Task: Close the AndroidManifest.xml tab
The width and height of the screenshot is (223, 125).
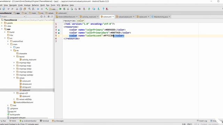Action: coord(77,17)
